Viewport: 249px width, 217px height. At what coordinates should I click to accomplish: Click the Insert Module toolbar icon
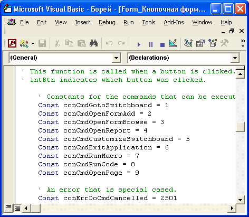click(x=24, y=43)
